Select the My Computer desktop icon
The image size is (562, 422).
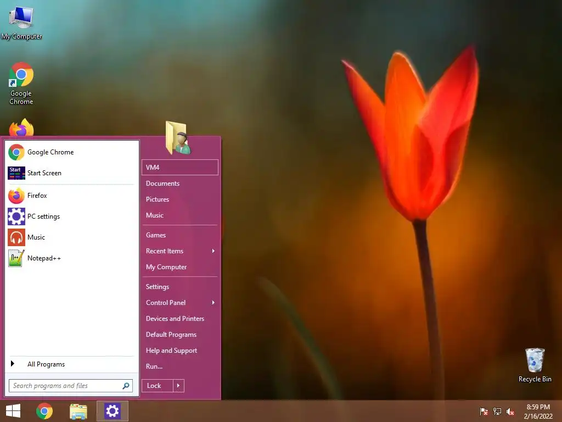pyautogui.click(x=21, y=23)
